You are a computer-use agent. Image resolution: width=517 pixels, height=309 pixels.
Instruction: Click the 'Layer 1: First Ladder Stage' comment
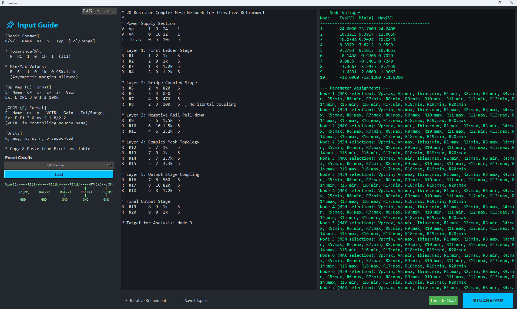[157, 50]
